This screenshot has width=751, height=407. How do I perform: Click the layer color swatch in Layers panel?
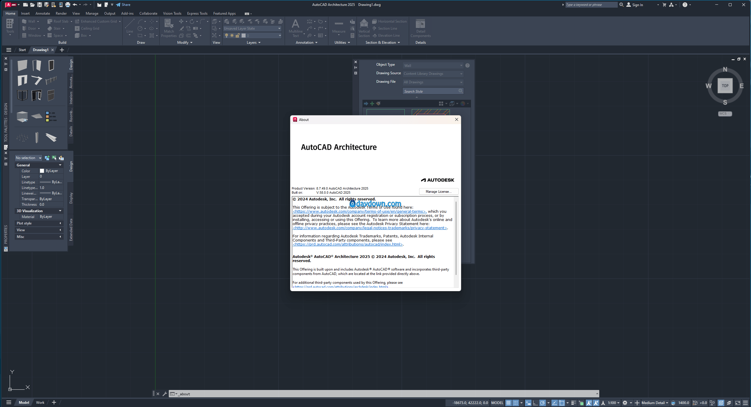(244, 36)
